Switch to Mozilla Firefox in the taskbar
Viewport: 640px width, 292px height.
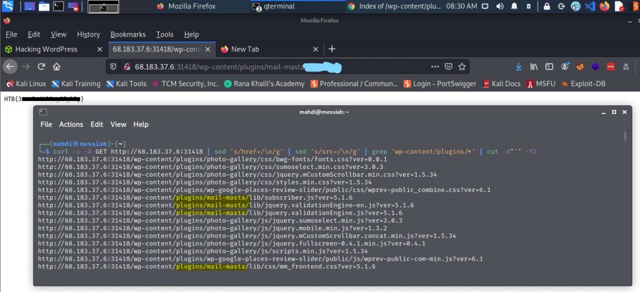pos(186,6)
